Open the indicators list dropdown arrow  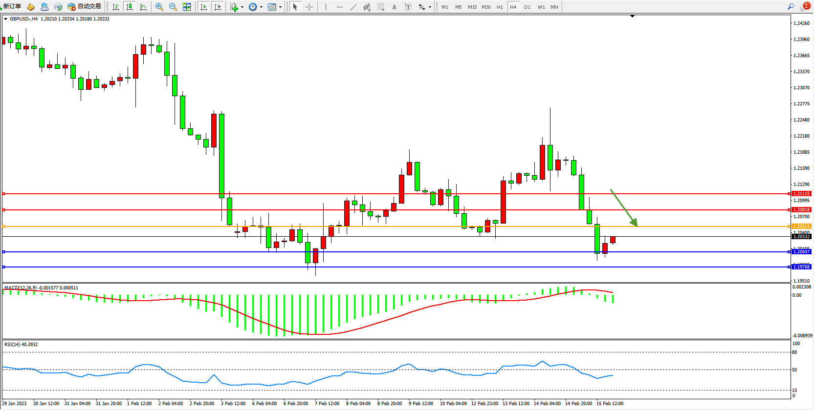click(x=242, y=7)
